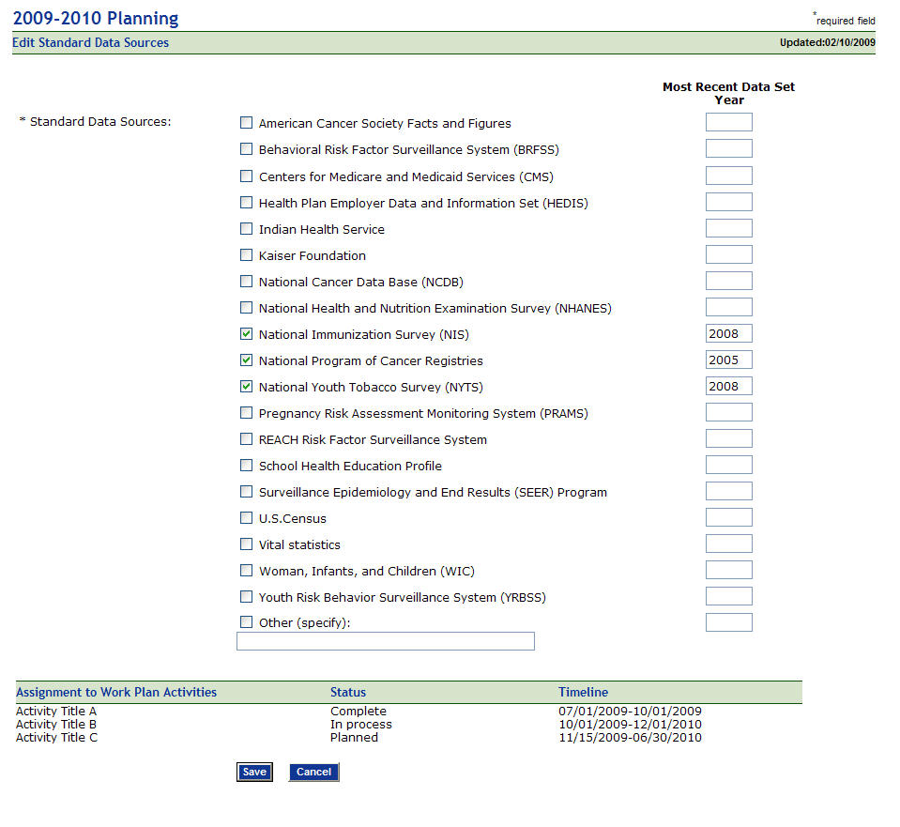Click the In process status text
Viewport: 900px width, 827px height.
[x=361, y=724]
